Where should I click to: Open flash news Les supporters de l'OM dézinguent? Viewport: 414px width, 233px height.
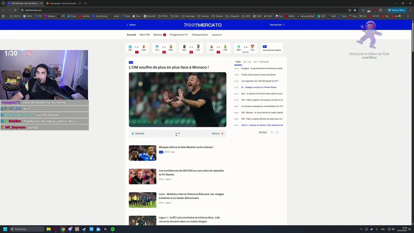coord(260,81)
